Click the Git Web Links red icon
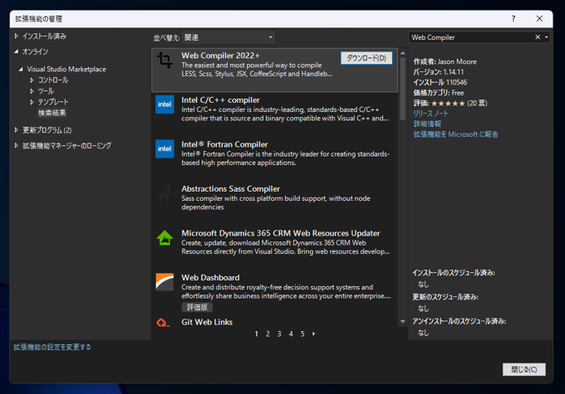The width and height of the screenshot is (565, 394). point(163,323)
